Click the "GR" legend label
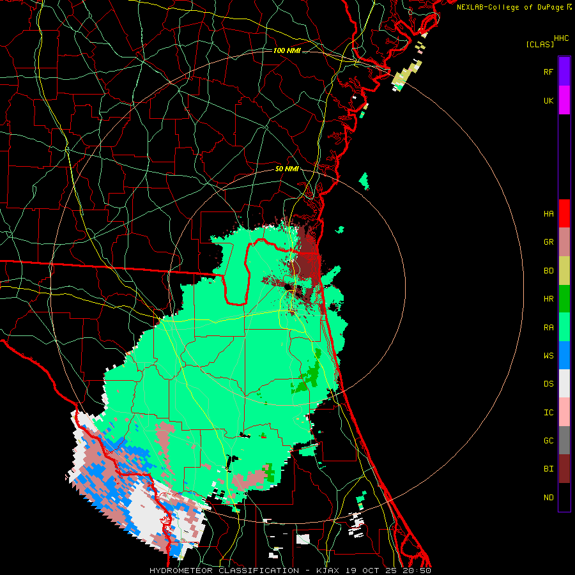Screen dimensions: 575x575 click(x=548, y=242)
